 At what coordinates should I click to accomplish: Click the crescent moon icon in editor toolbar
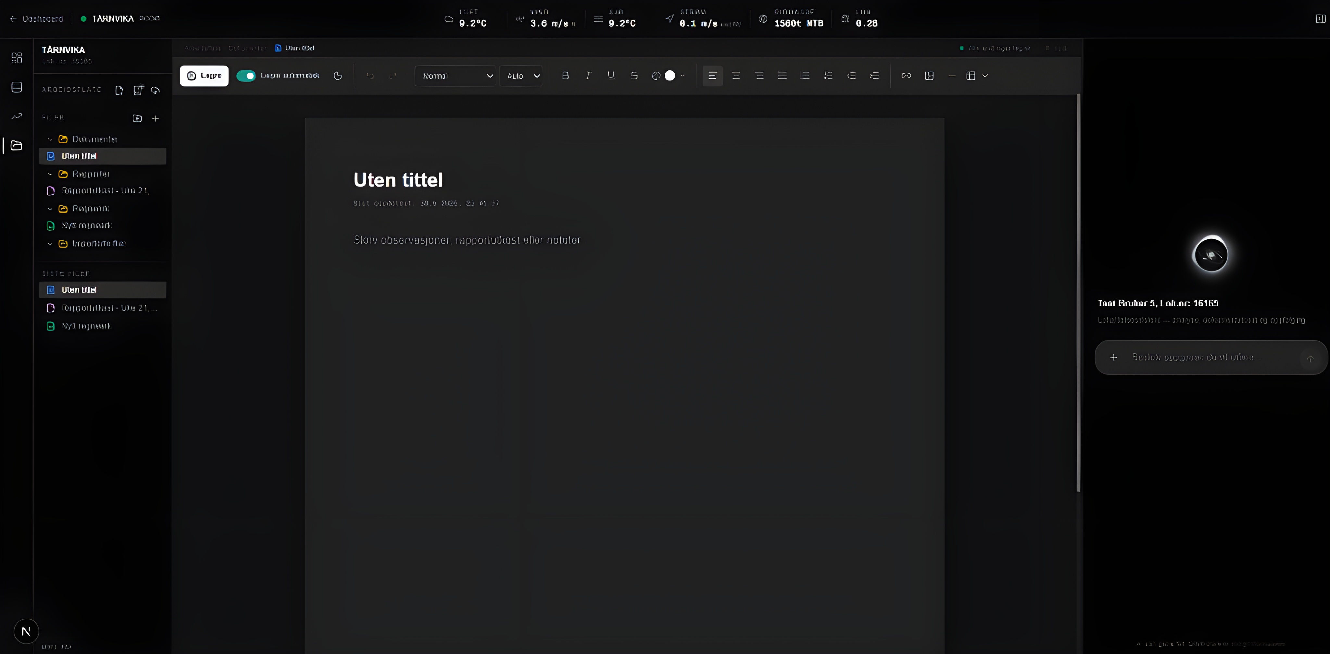(x=338, y=76)
